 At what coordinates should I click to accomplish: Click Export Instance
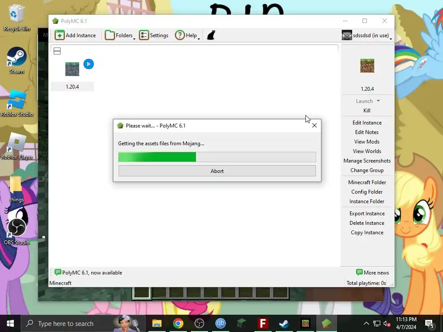pos(367,214)
